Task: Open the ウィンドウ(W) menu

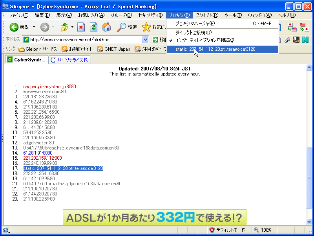Action: (260, 15)
